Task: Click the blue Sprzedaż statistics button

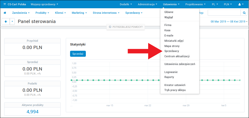Action: coord(78,53)
